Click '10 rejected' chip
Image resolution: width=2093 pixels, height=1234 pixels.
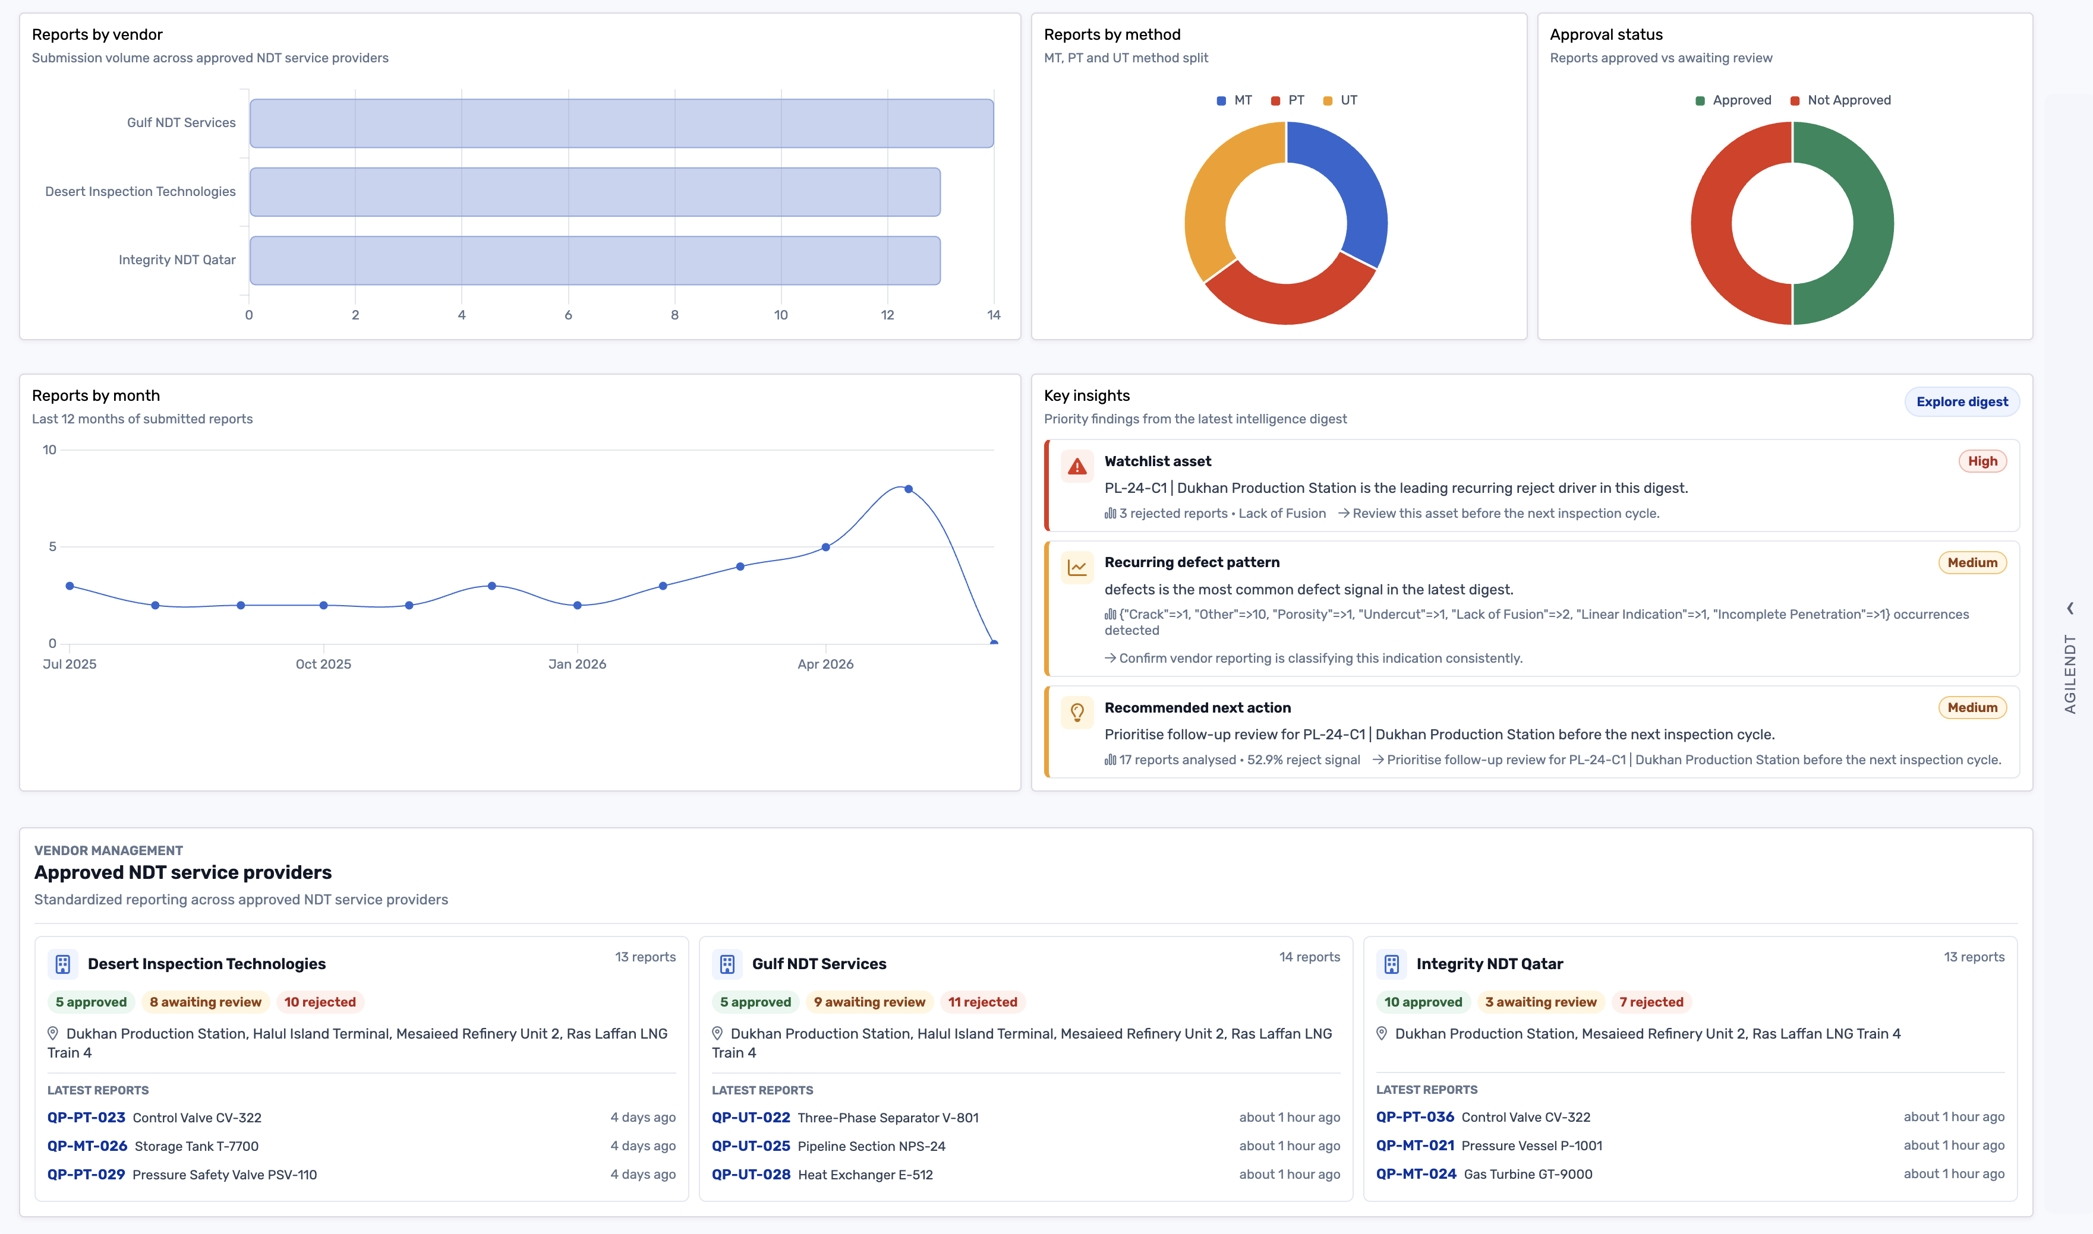[x=320, y=1002]
